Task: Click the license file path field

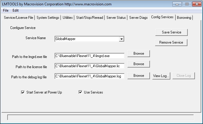Action: 89,66
